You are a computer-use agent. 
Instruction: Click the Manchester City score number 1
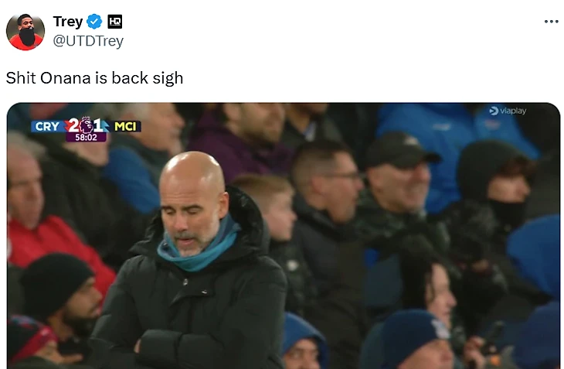98,125
